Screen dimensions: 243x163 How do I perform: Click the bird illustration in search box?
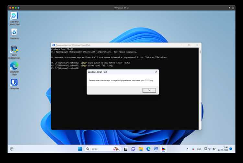click(x=116, y=149)
